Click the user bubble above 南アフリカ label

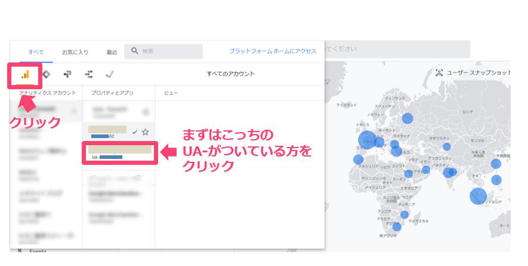[x=397, y=227]
